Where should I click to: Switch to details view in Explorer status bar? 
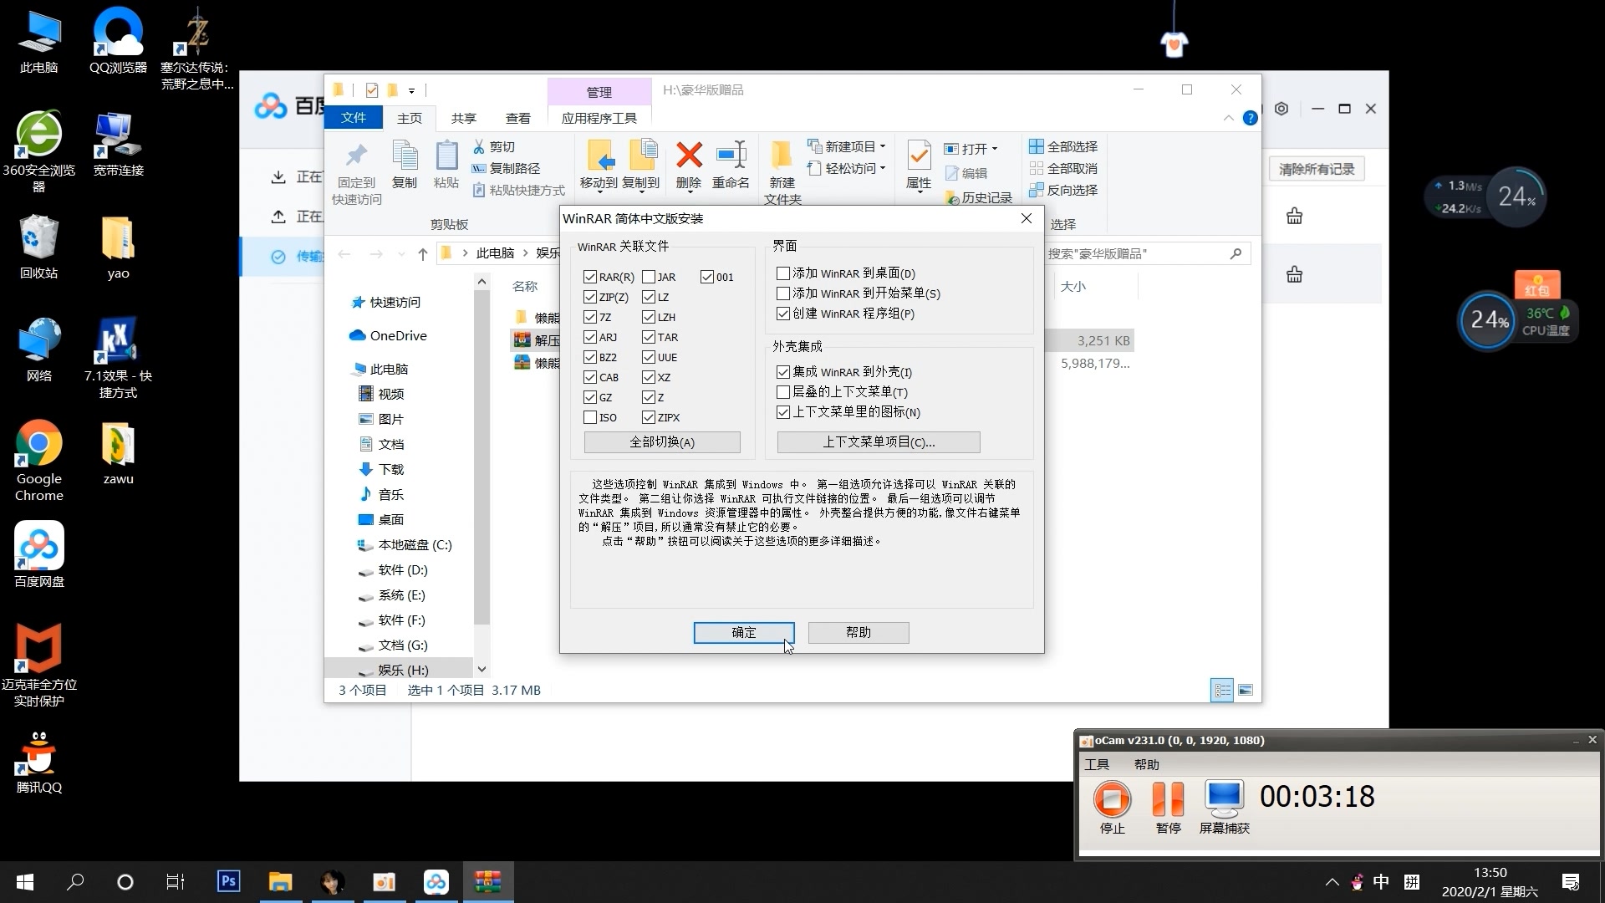pyautogui.click(x=1222, y=691)
